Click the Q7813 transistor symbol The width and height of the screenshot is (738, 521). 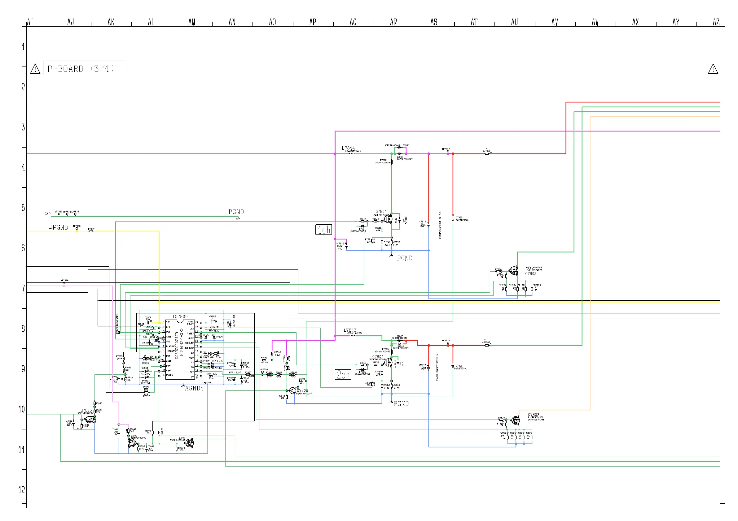pos(91,419)
